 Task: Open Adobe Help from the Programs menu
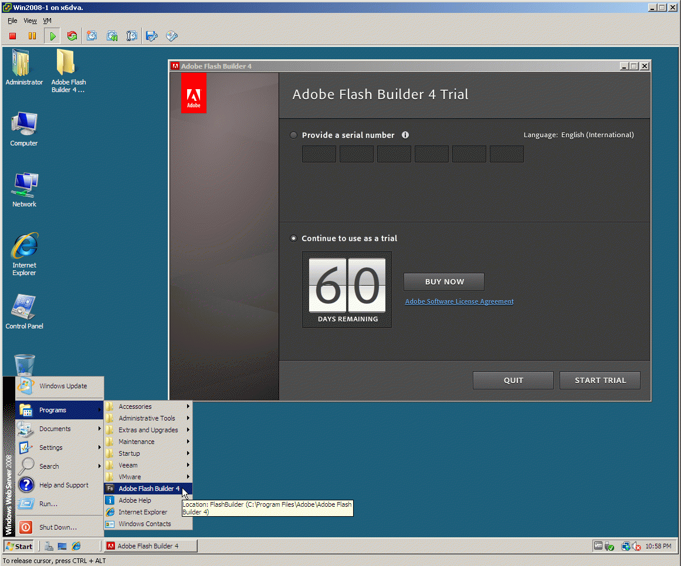coord(148,500)
